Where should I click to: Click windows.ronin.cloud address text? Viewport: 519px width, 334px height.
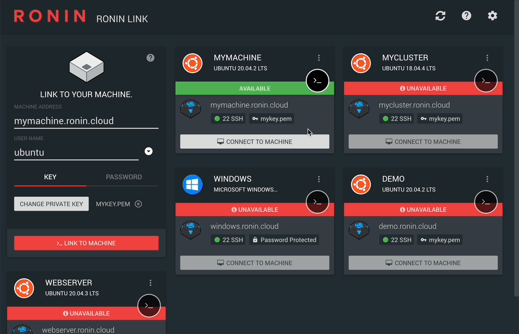point(244,226)
